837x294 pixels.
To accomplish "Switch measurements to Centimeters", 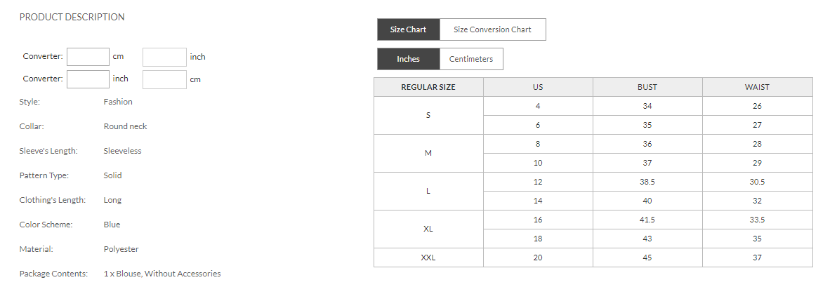I will click(x=471, y=59).
